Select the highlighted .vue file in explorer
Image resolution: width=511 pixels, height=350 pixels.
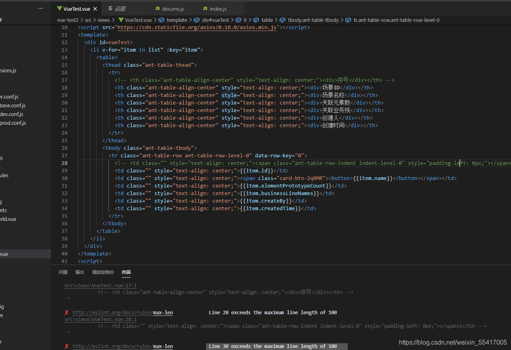coord(25,254)
